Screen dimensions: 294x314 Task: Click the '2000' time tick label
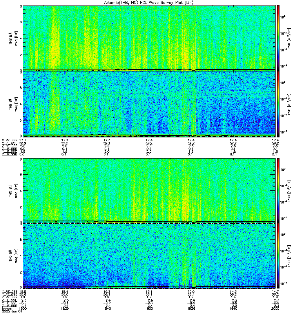(275, 309)
